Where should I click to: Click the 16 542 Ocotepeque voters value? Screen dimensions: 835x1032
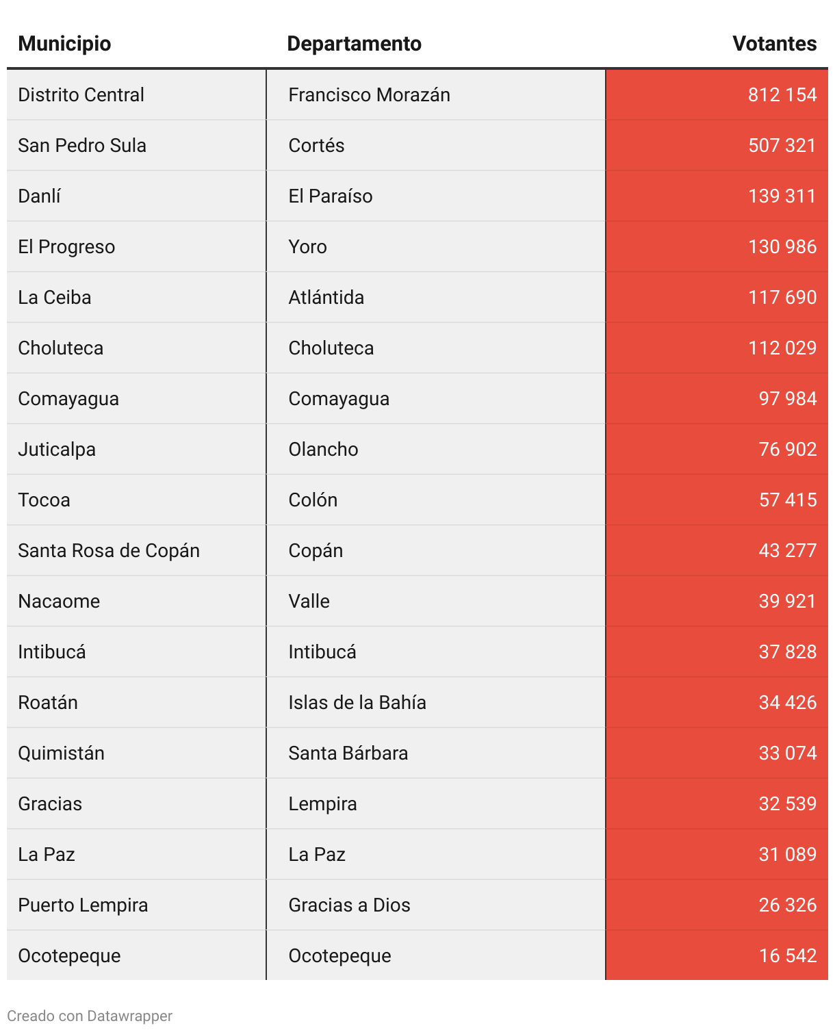(787, 955)
